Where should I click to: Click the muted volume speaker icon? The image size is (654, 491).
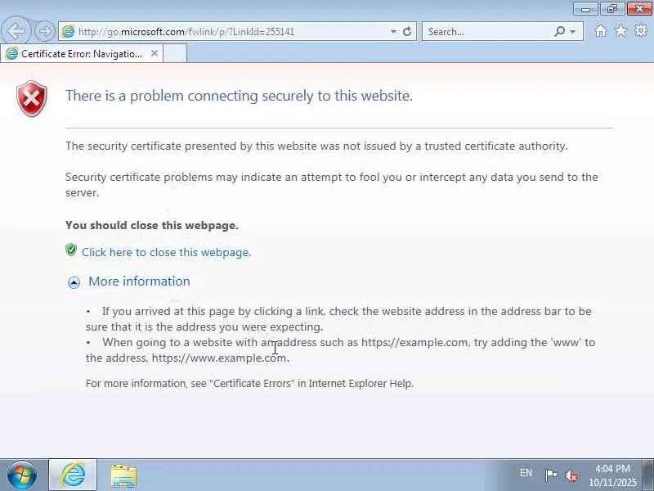tap(571, 475)
